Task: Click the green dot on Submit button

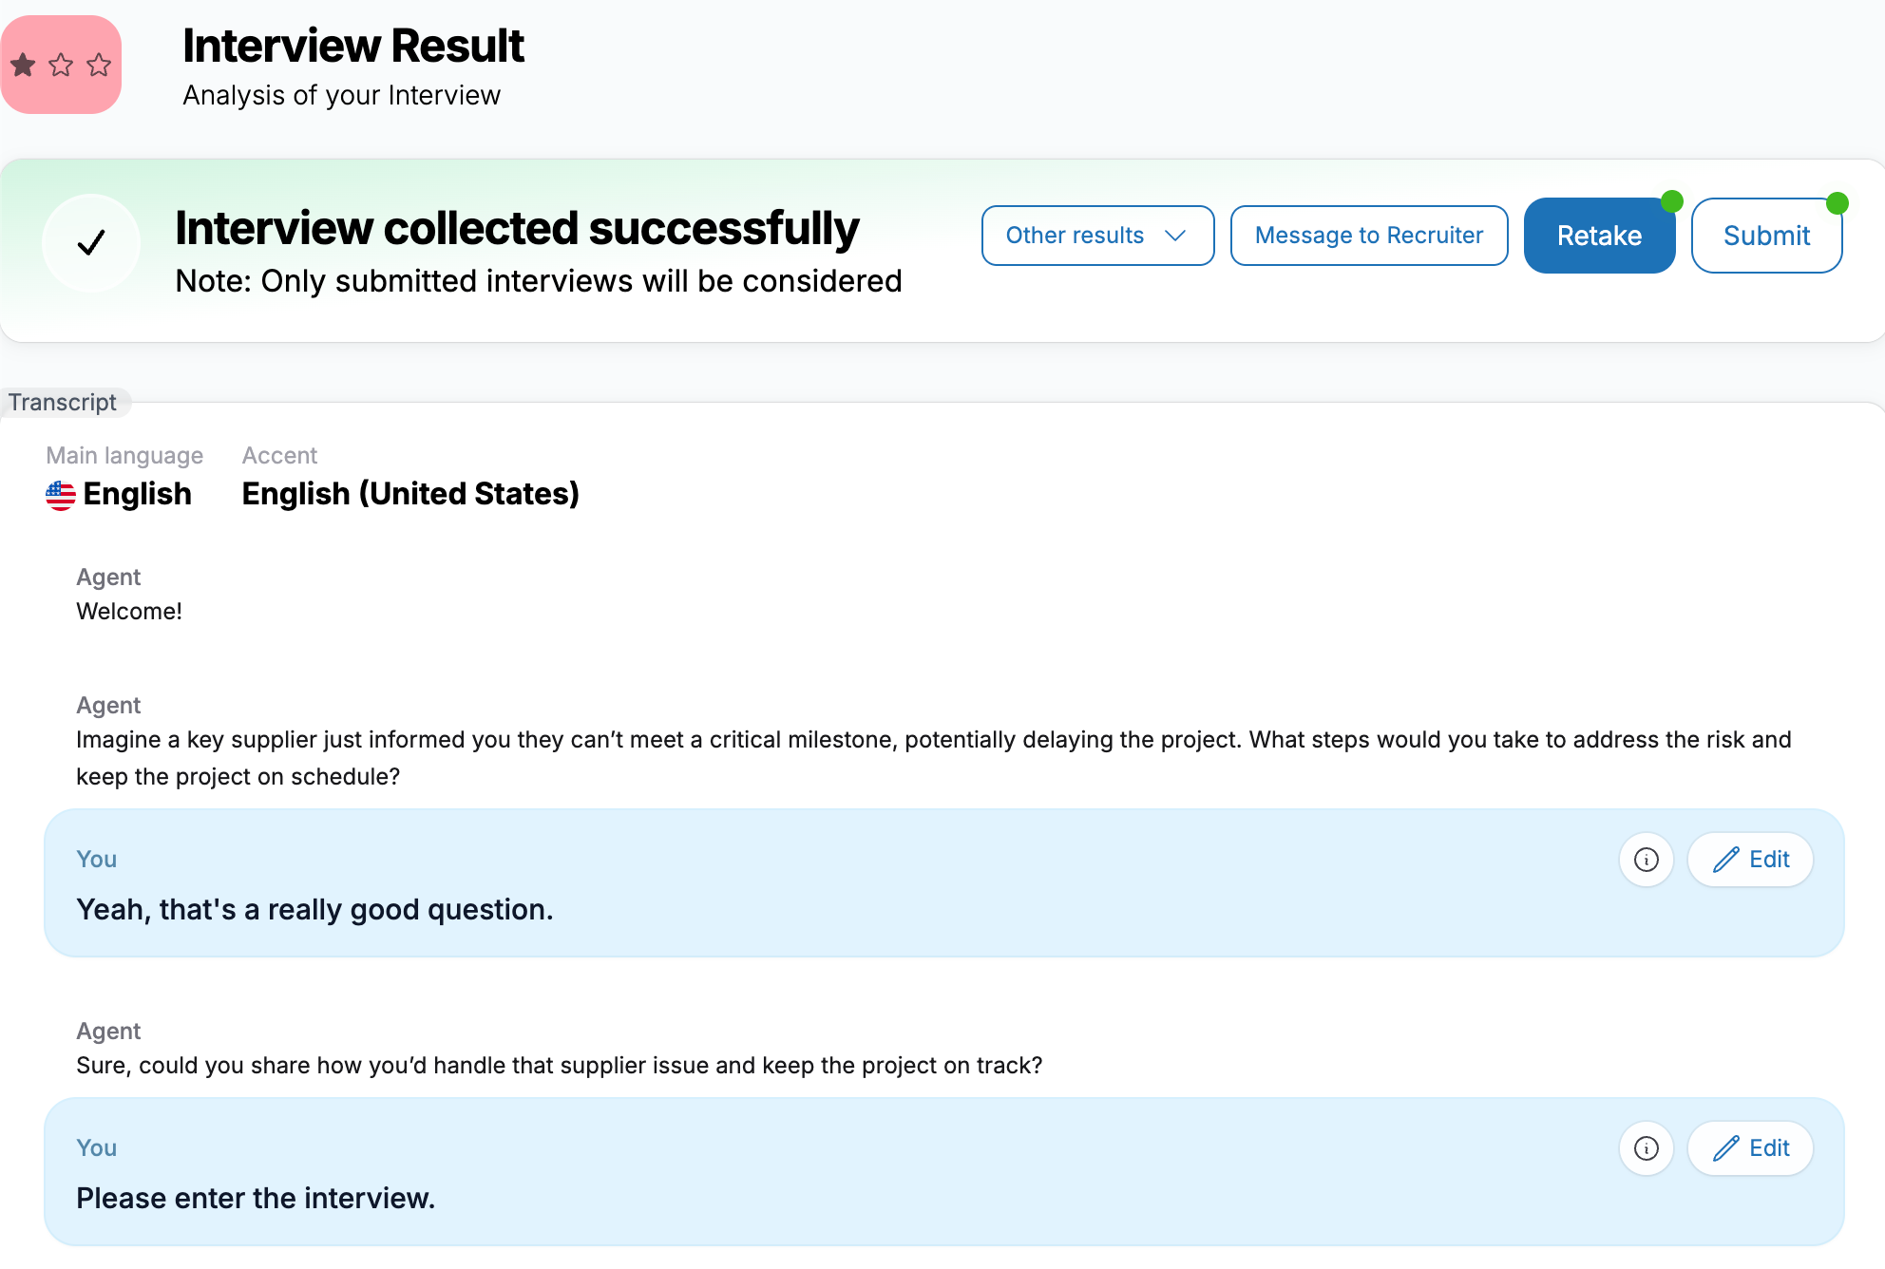Action: tap(1837, 202)
